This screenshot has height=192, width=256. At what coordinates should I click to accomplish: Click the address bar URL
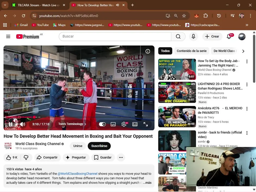(x=69, y=16)
